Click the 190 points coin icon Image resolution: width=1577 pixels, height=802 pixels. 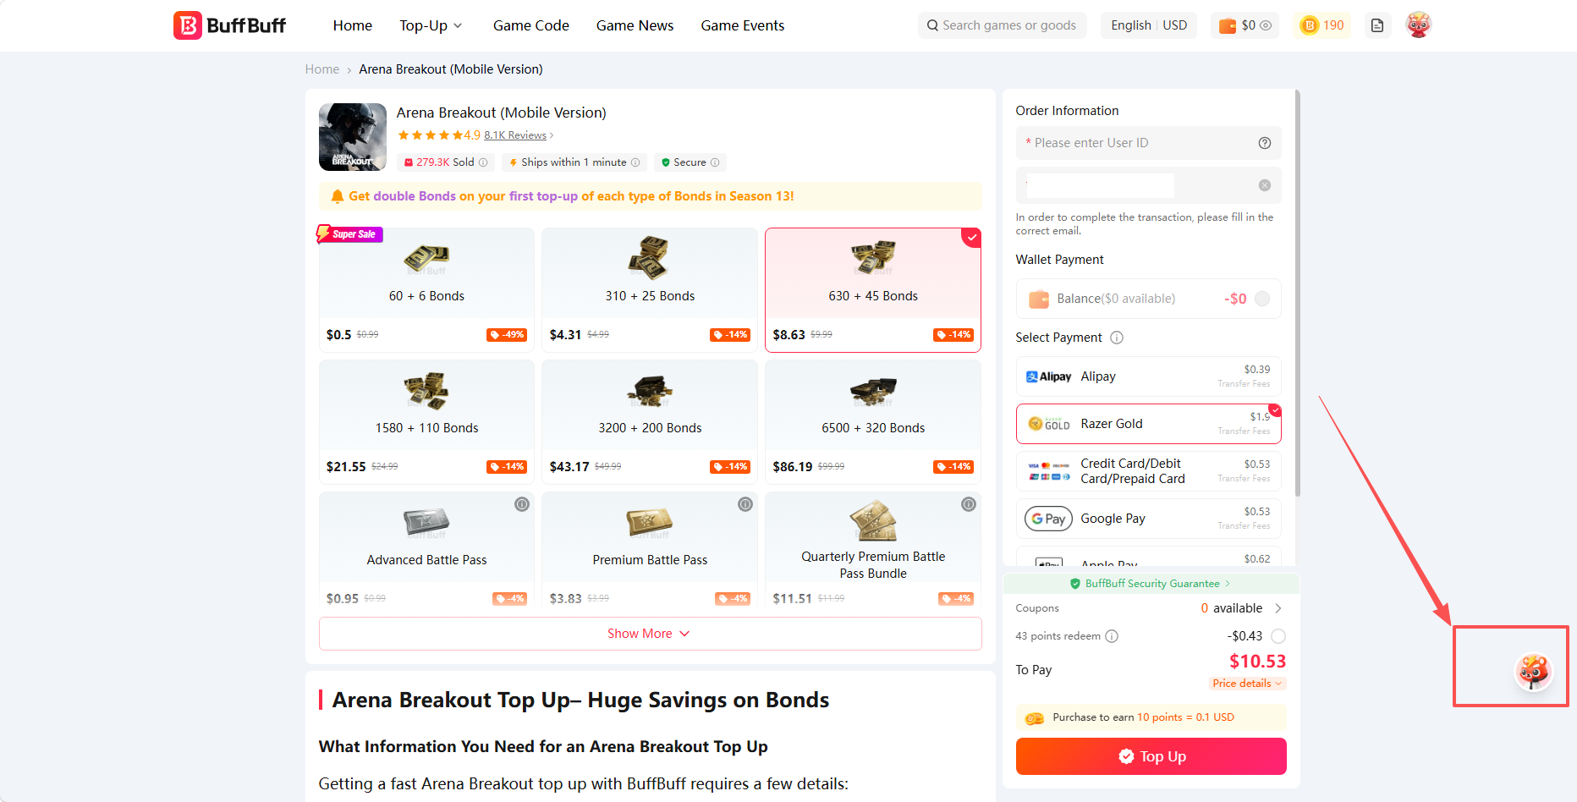coord(1310,25)
